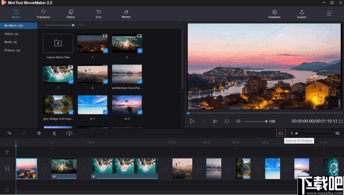This screenshot has height=195, width=344.
Task: Mute the preview volume speaker icon
Action: tap(238, 121)
